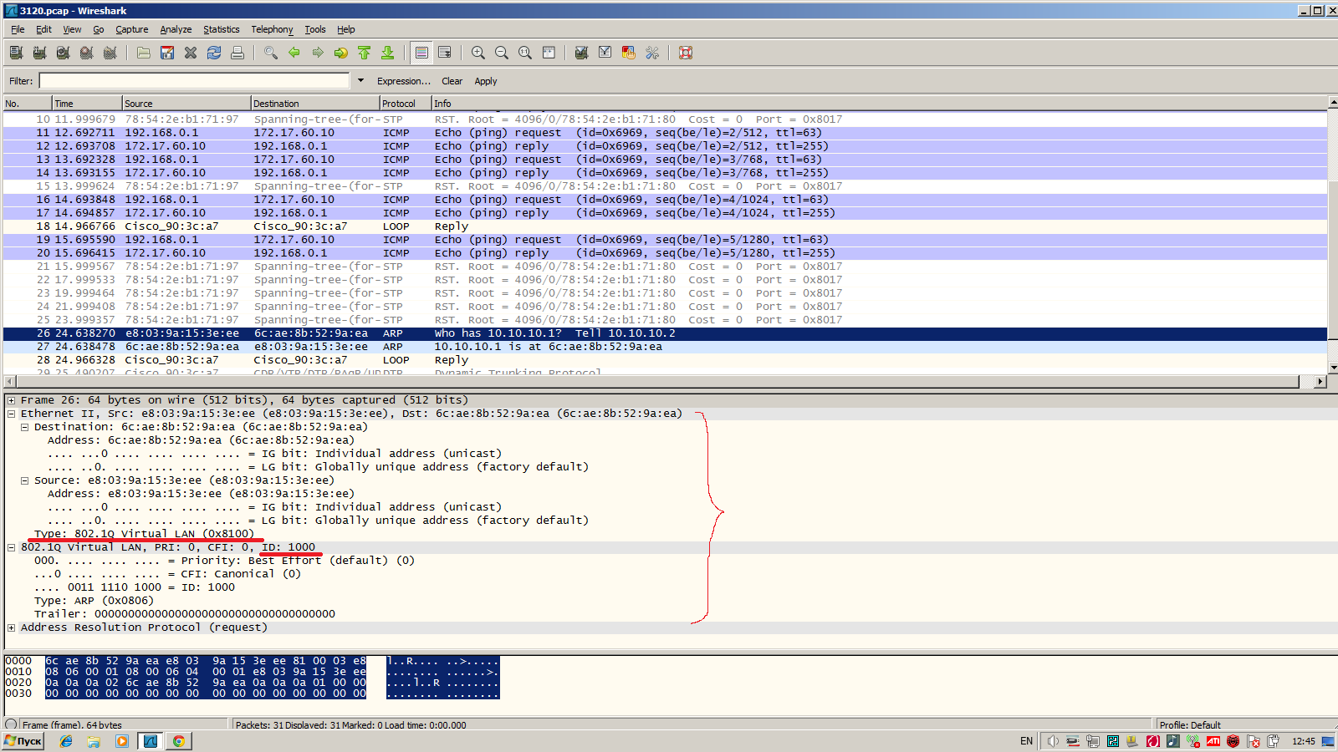
Task: Open the Filter history dropdown arrow
Action: 360,81
